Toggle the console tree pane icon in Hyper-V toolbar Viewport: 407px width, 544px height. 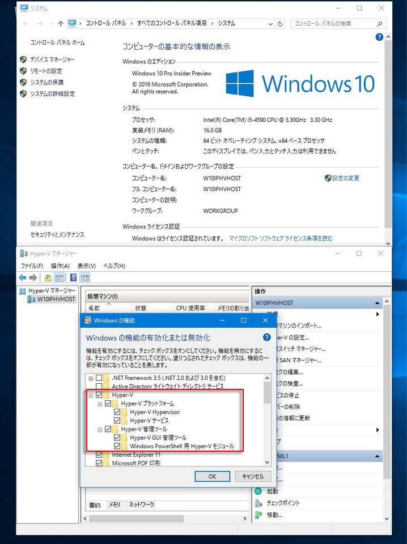point(60,277)
